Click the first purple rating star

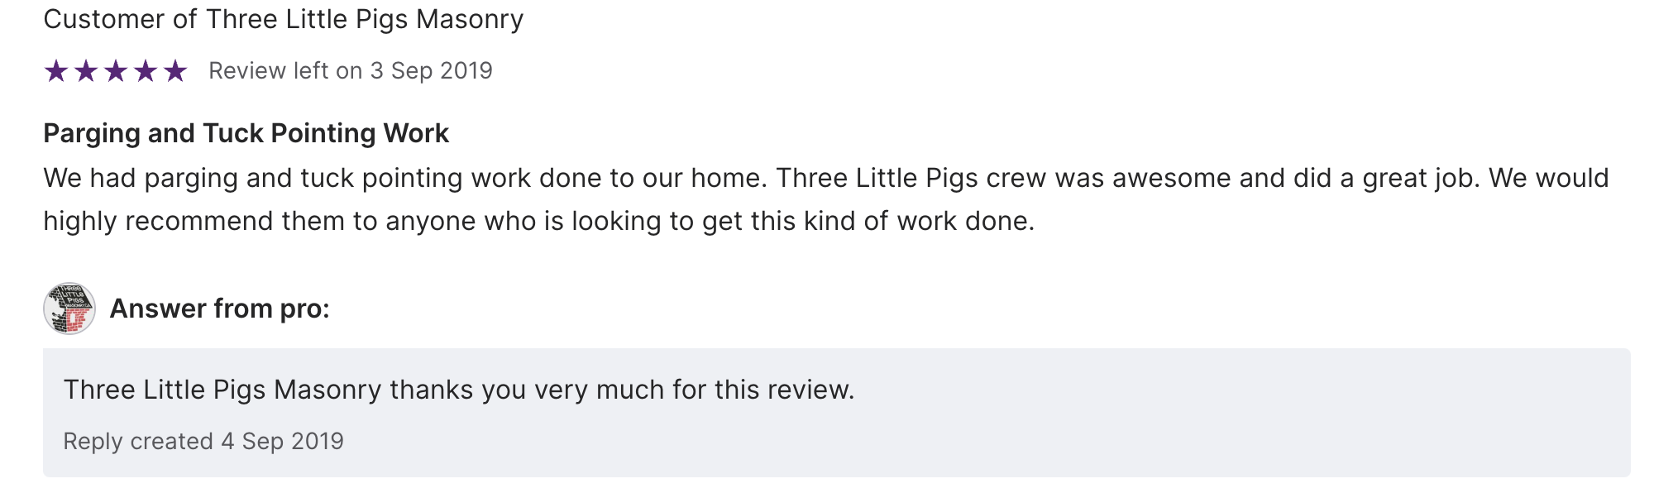(56, 71)
